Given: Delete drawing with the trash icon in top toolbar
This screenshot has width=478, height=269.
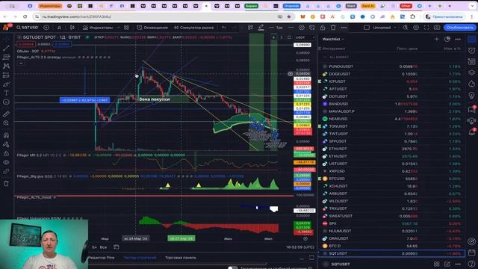Looking at the screenshot, I should click(x=333, y=28).
